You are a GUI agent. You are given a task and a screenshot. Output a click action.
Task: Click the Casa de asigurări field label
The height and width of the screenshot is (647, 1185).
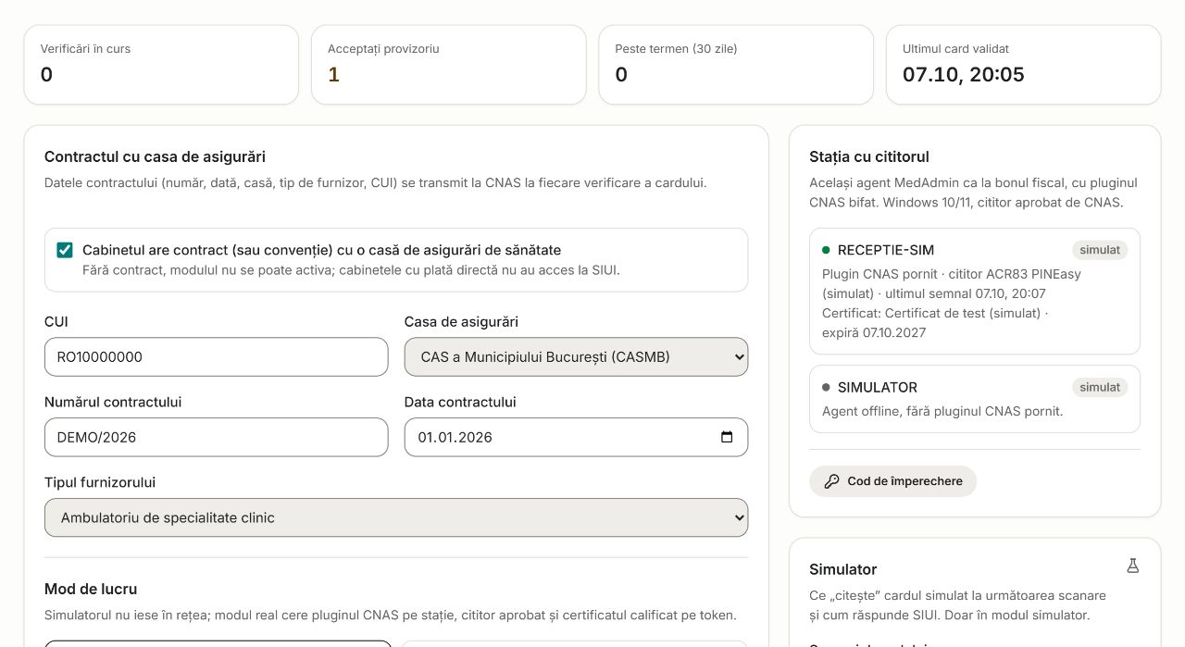tap(461, 322)
